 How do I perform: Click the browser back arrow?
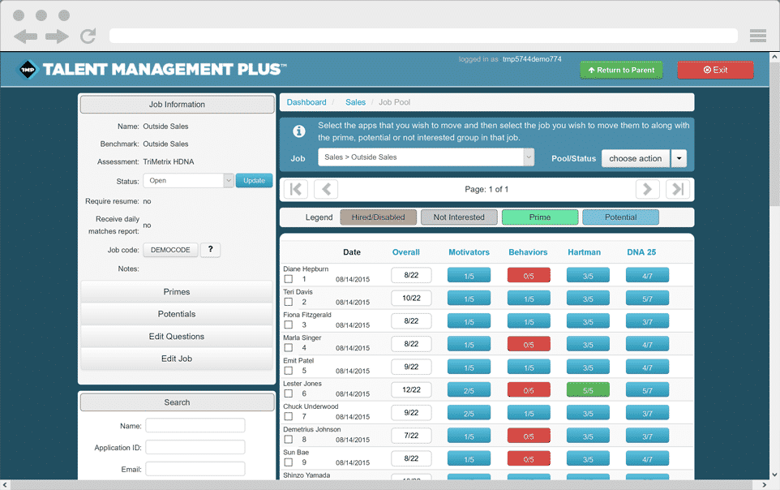28,36
